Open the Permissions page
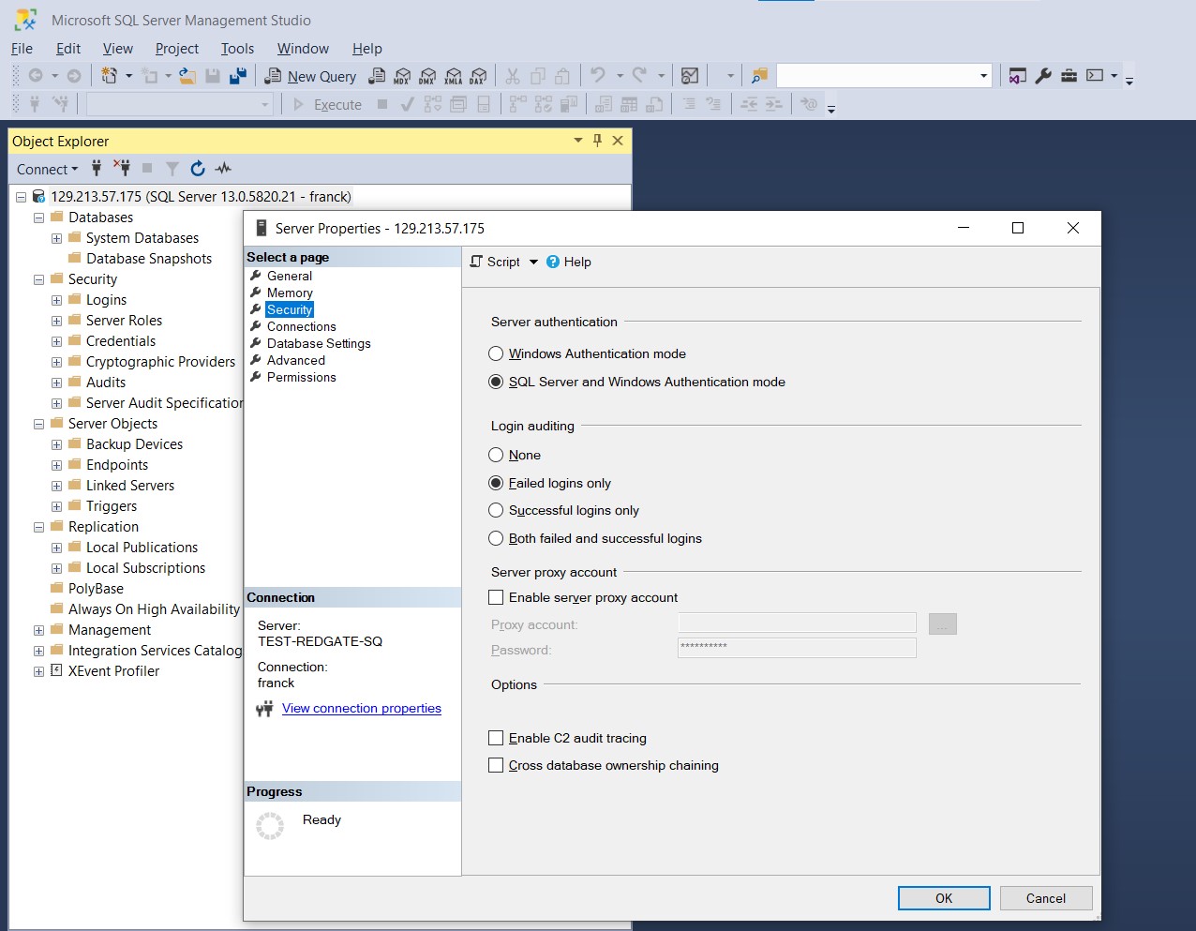 tap(302, 377)
